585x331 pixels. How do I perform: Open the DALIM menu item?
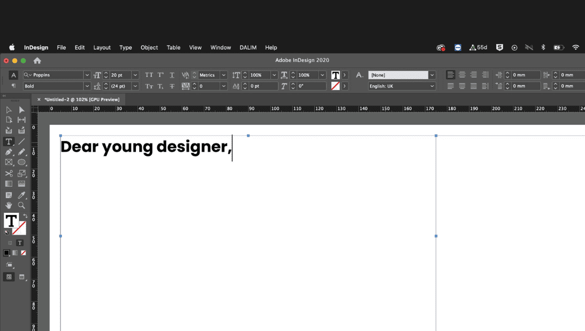pos(248,47)
